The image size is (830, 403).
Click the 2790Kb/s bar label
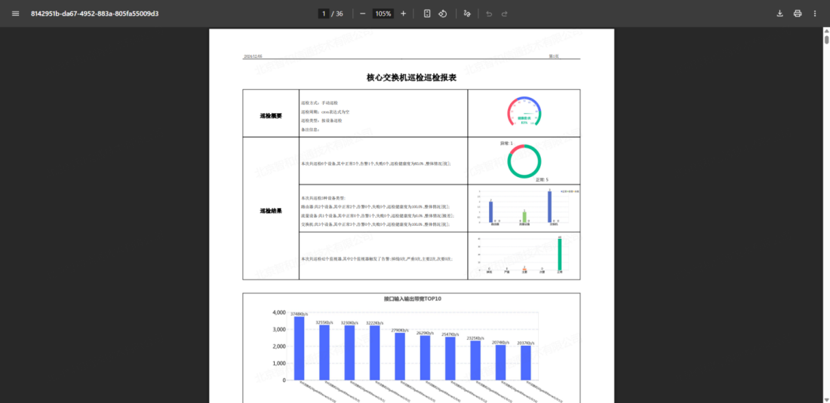tap(400, 330)
